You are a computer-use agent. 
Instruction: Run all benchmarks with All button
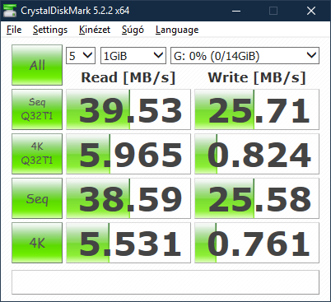(x=37, y=65)
